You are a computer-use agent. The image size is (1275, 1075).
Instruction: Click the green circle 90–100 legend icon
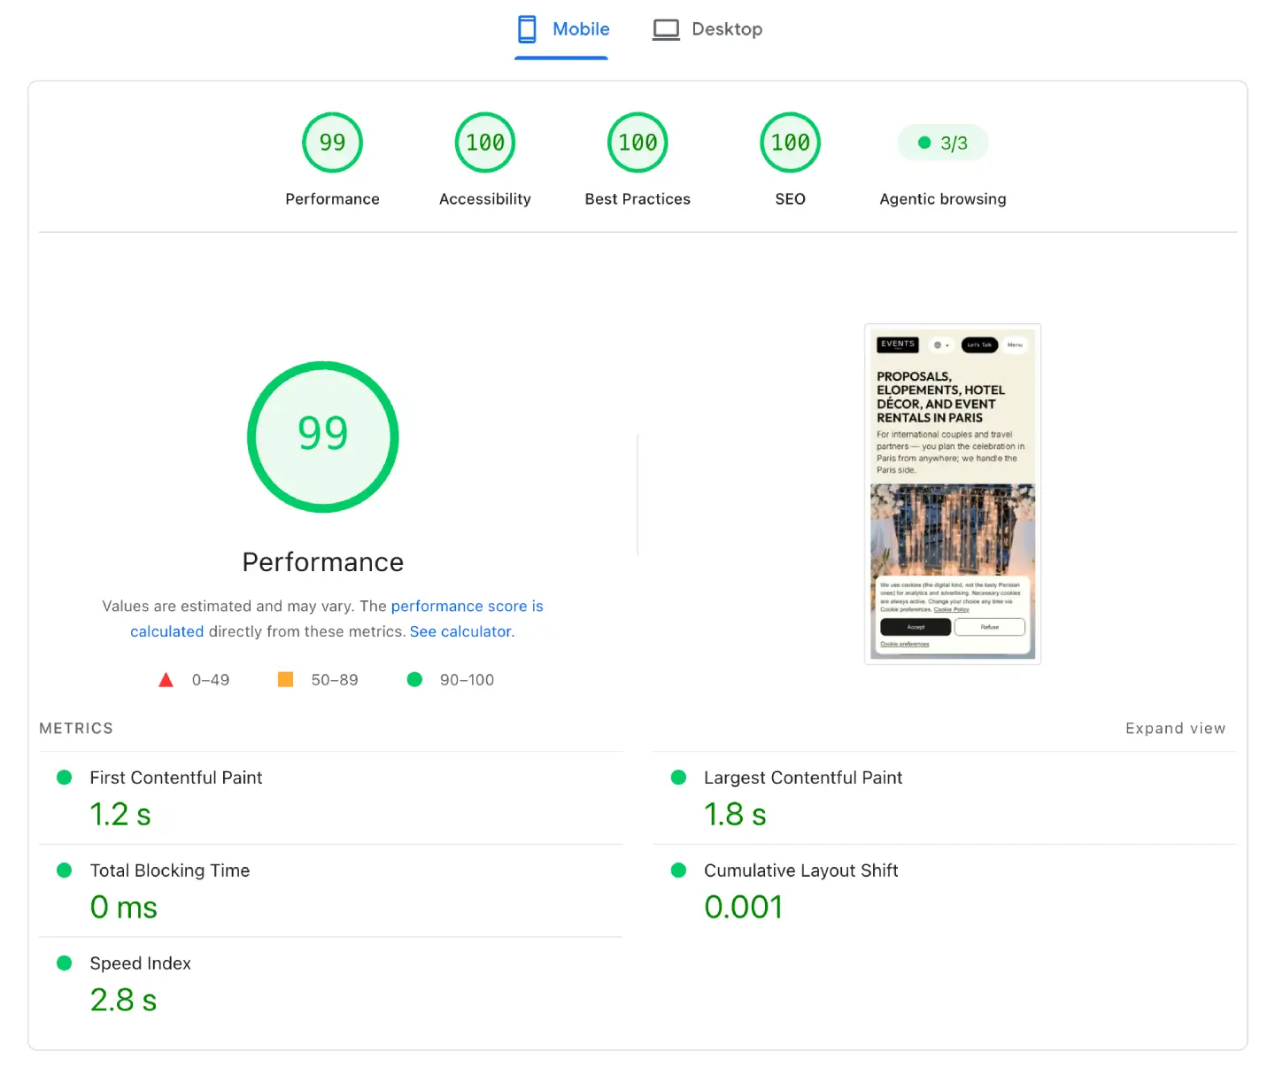(x=414, y=679)
